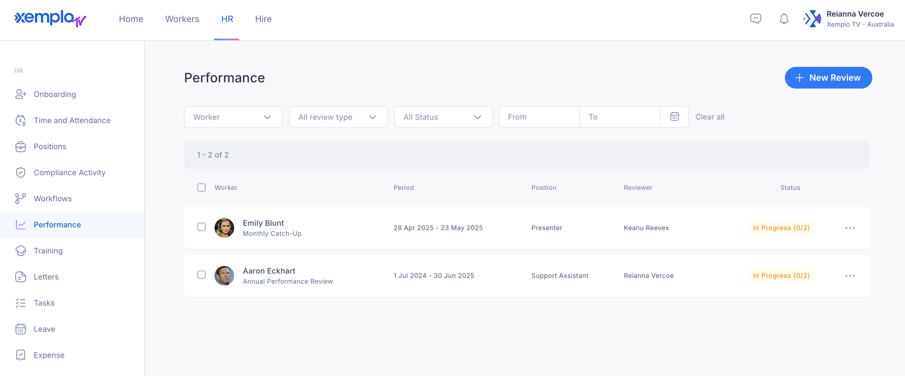905x376 pixels.
Task: Click the Training graduation cap icon
Action: [x=20, y=250]
